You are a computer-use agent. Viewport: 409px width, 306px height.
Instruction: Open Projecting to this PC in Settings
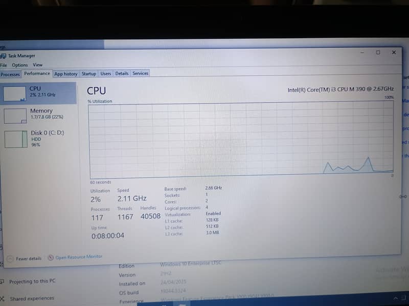tap(32, 282)
